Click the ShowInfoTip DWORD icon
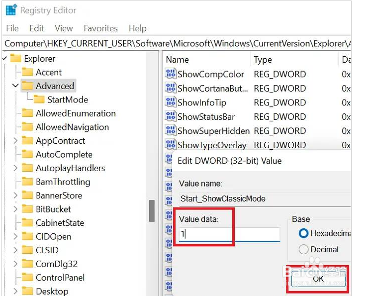368x296 pixels. click(x=171, y=102)
